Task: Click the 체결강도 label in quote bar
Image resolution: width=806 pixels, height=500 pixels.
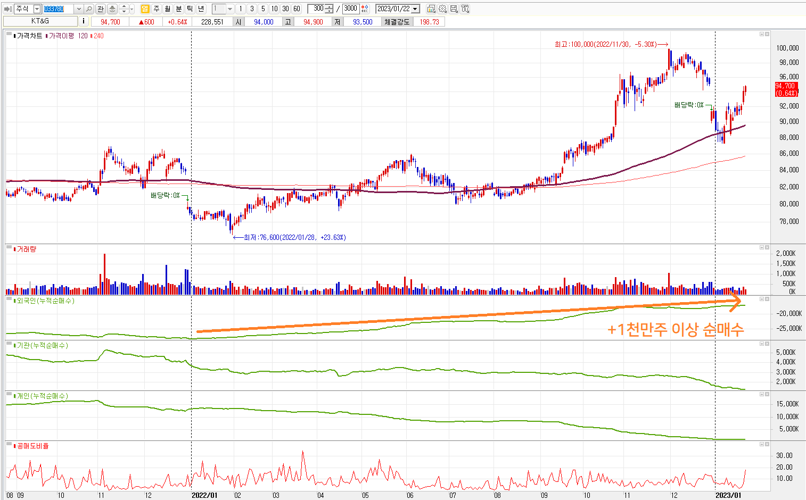Action: click(x=397, y=22)
